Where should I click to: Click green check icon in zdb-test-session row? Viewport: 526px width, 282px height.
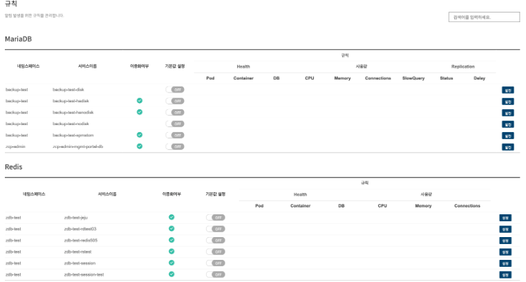pyautogui.click(x=171, y=263)
